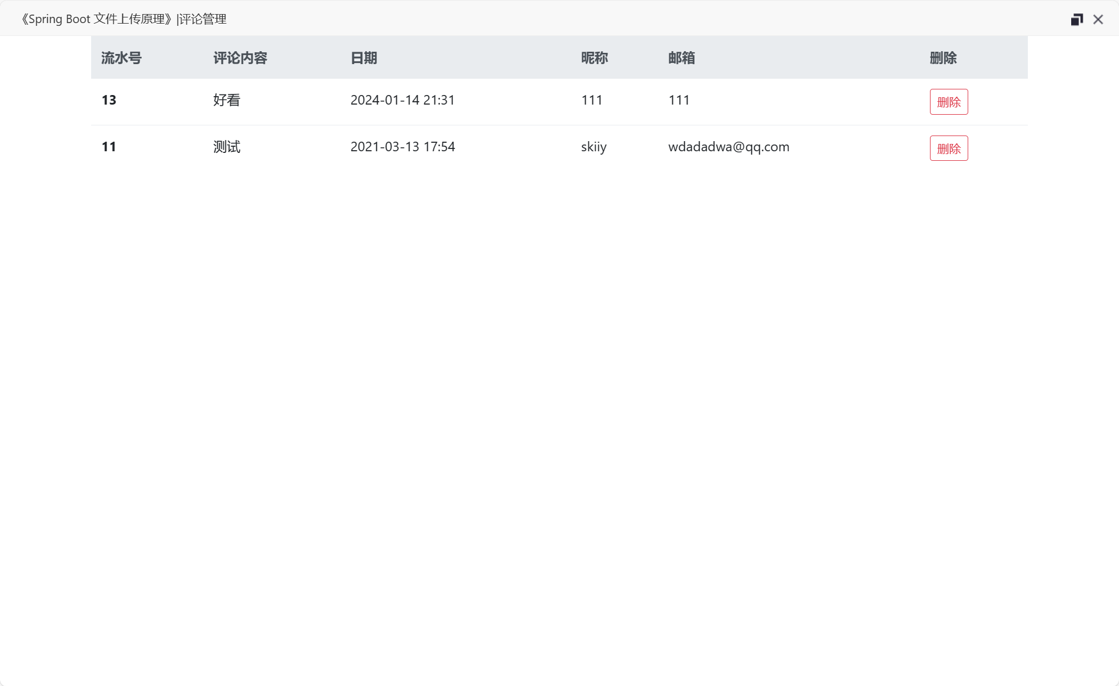Select the comment text 好看
This screenshot has height=686, width=1119.
click(x=226, y=100)
